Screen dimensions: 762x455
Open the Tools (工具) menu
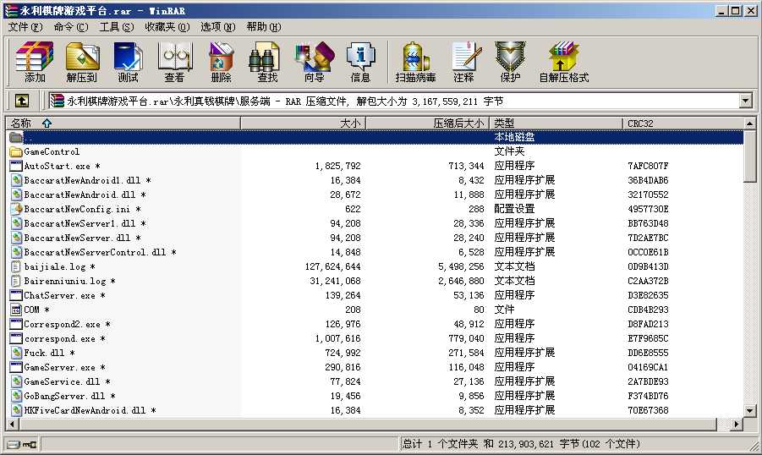tap(117, 27)
